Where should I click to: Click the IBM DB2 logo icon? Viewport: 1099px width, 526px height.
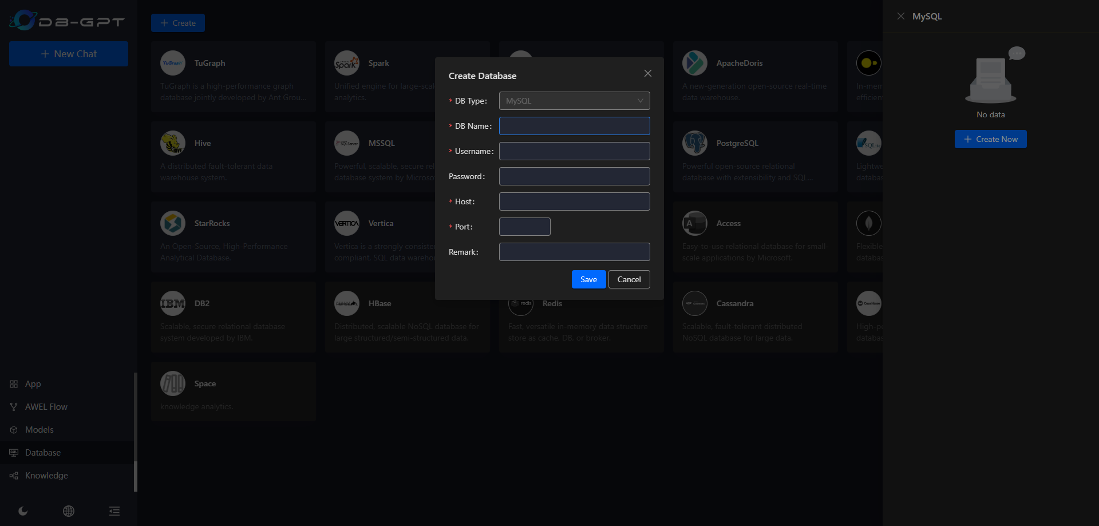pos(173,303)
